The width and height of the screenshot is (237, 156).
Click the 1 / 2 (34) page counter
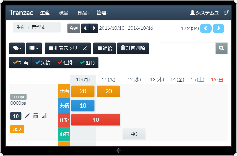190,28
